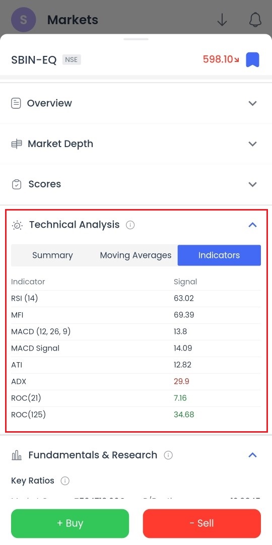Tap the Scores clipboard icon
The width and height of the screenshot is (272, 545).
tap(16, 184)
